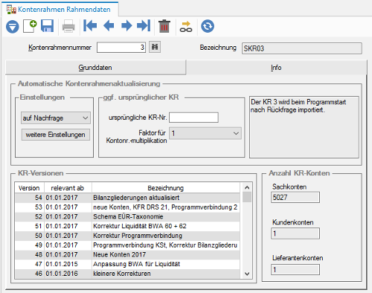Switch to the Grunddaten tab
This screenshot has height=293, width=372.
[x=95, y=68]
